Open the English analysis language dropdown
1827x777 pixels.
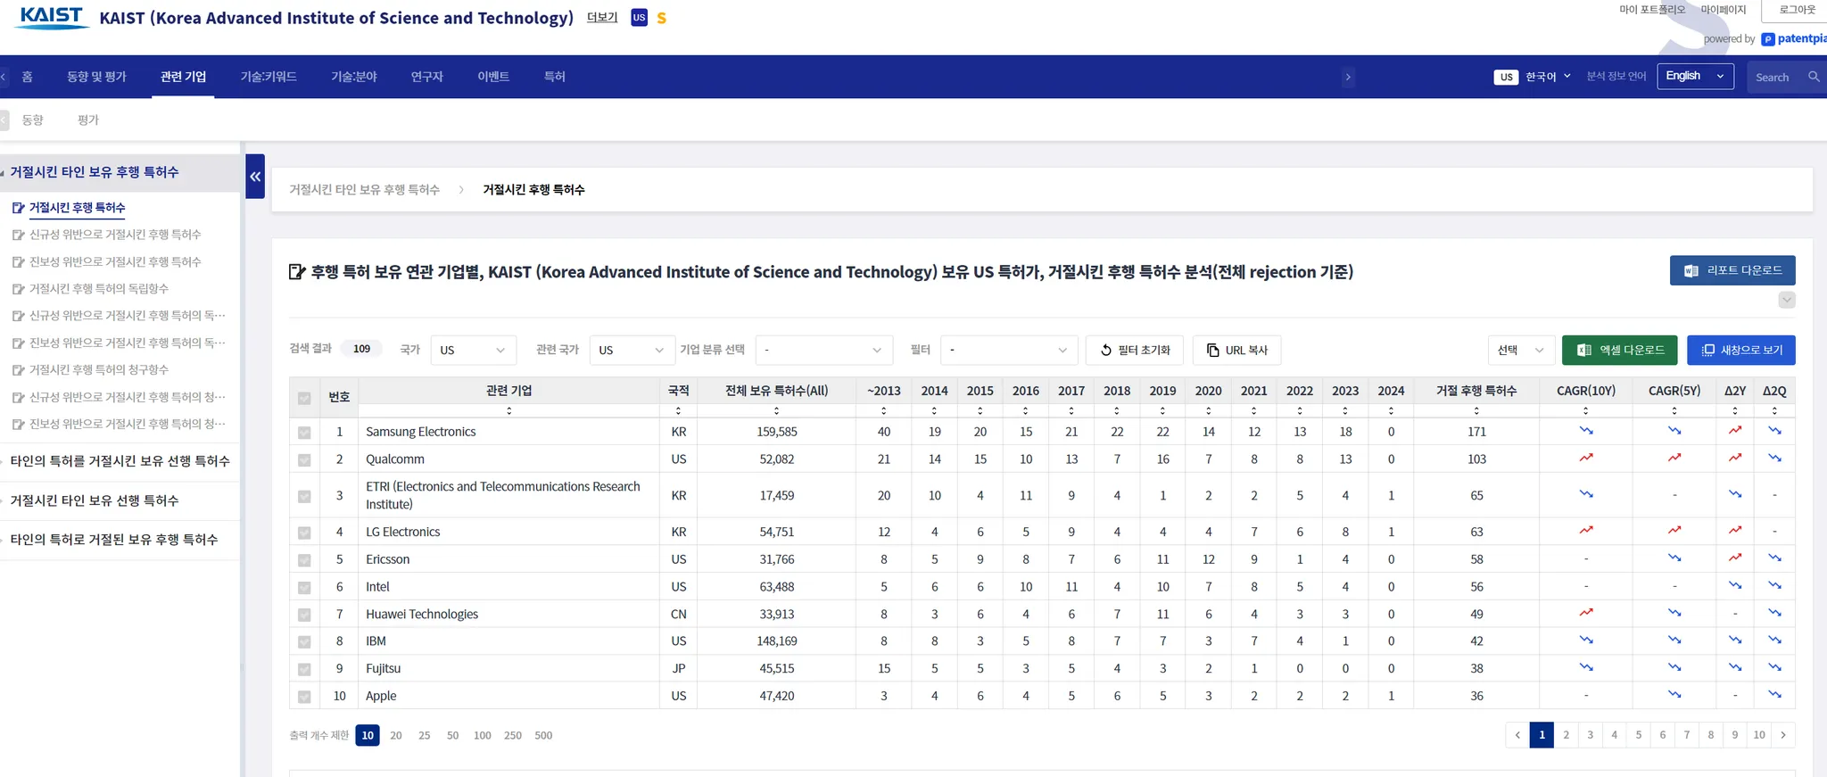coord(1695,77)
